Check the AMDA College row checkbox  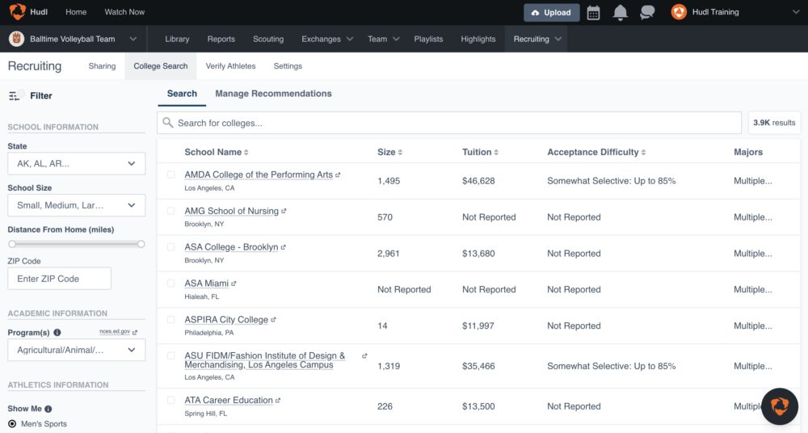pyautogui.click(x=170, y=174)
